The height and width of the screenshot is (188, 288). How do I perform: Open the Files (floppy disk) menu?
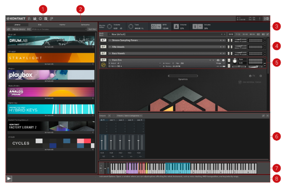pos(35,19)
